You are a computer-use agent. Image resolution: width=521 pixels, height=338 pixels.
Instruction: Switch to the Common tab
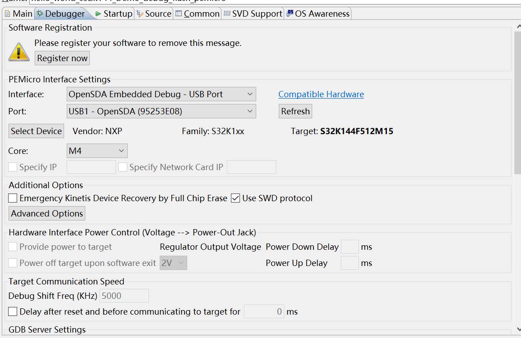pos(198,14)
